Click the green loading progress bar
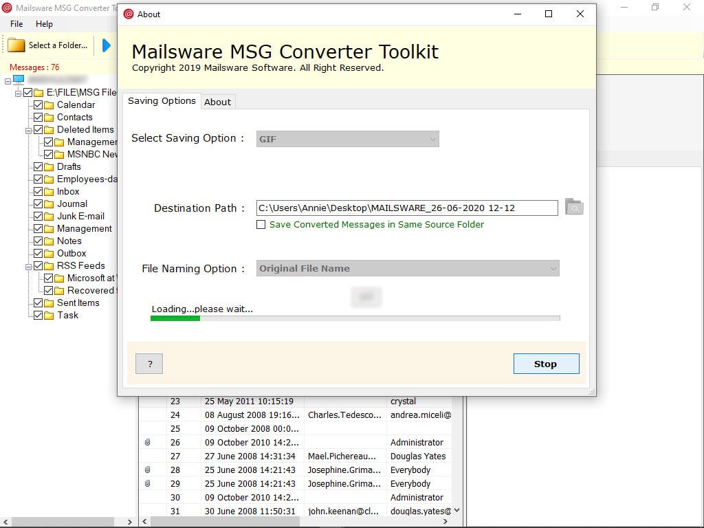 tap(355, 318)
